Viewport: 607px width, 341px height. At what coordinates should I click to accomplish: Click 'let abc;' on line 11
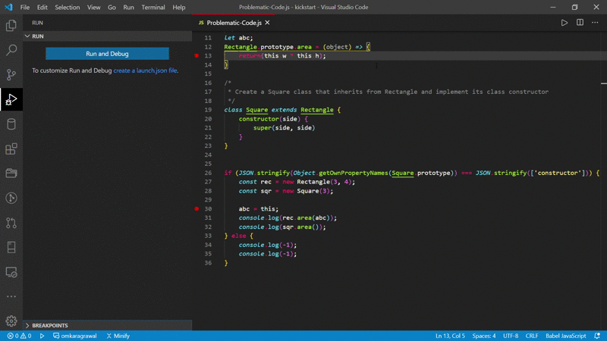pyautogui.click(x=238, y=38)
